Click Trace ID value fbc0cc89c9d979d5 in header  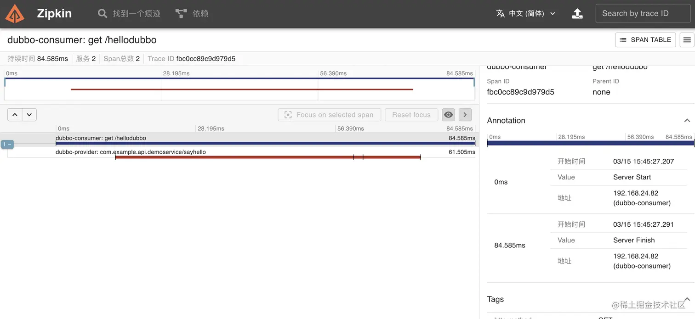tap(206, 59)
